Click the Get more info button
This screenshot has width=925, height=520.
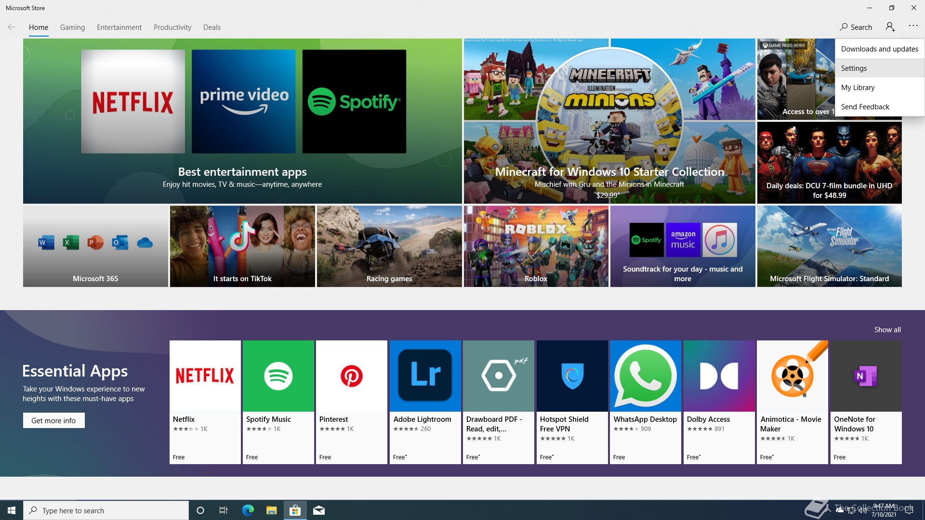click(53, 420)
